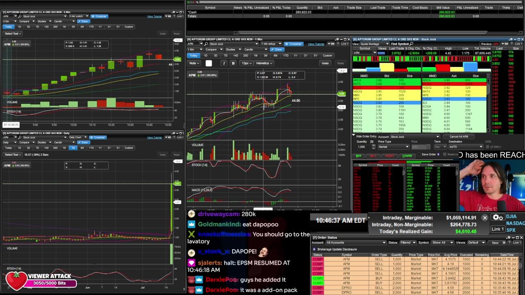This screenshot has width=525, height=295.
Task: Open the white annotation color swatch
Action: click(x=209, y=63)
